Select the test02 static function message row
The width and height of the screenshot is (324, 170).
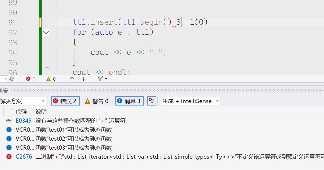74,139
